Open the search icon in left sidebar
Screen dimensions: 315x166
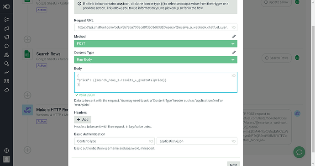pos(6,64)
